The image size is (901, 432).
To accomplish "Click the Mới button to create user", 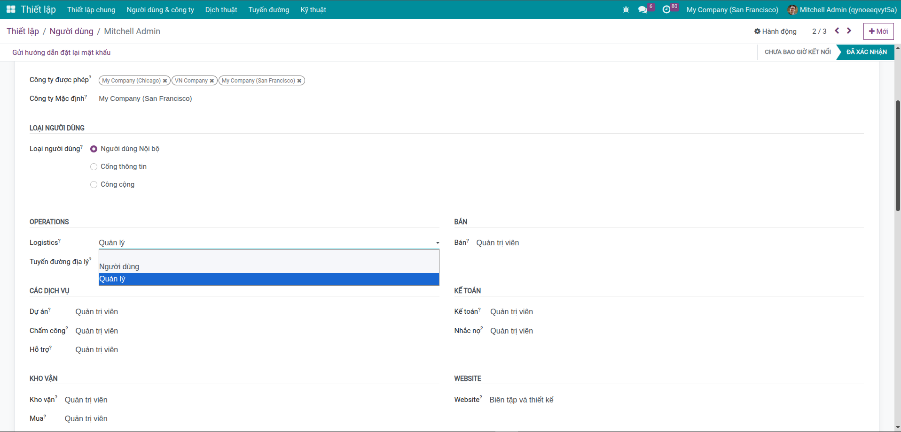I will click(878, 31).
